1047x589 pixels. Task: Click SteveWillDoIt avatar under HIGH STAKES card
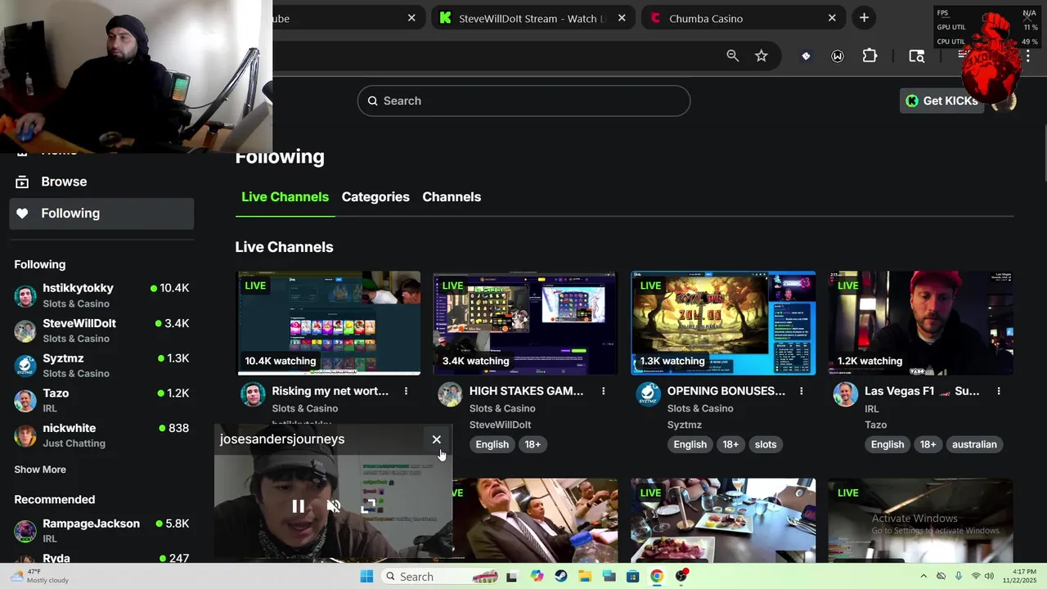[x=450, y=394]
